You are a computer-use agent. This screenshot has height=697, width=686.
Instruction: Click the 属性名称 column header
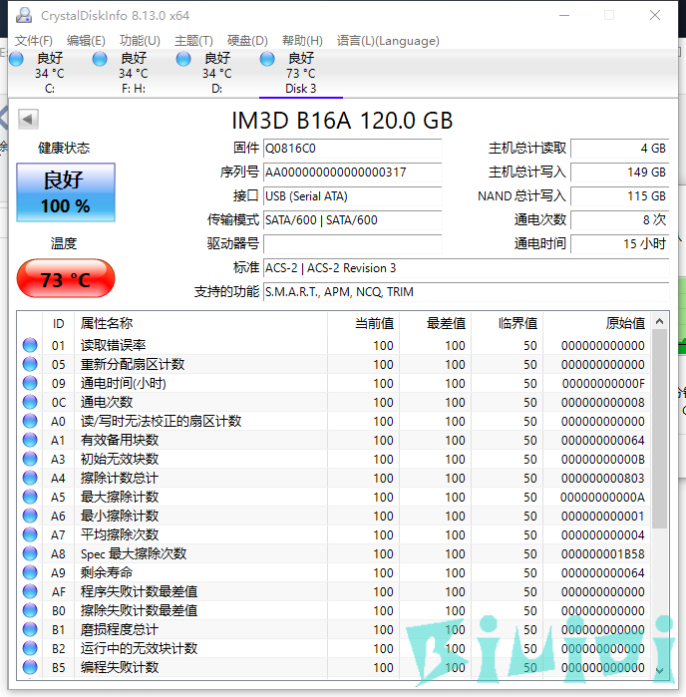[x=200, y=323]
